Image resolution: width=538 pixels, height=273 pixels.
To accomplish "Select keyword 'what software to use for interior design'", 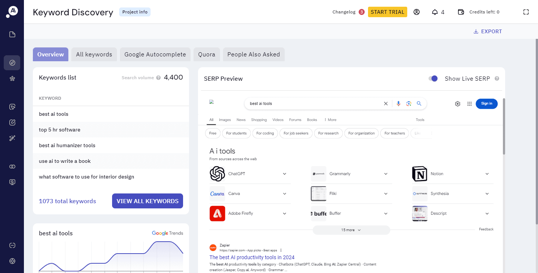I will 111,177.
